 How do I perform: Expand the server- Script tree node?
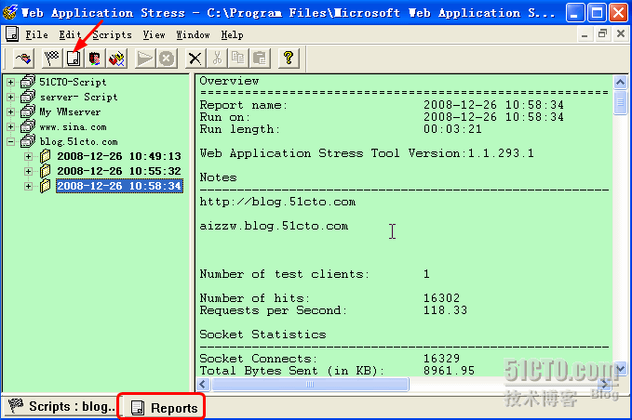pos(11,98)
